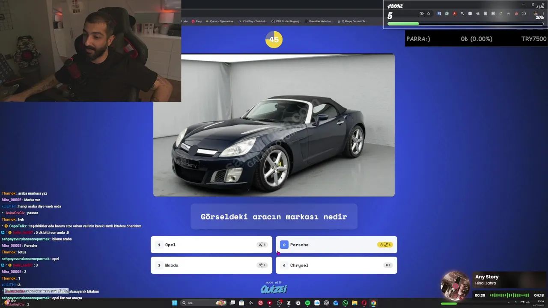Switch to Google Chrome on taskbar
This screenshot has height=308, width=548.
click(x=373, y=303)
